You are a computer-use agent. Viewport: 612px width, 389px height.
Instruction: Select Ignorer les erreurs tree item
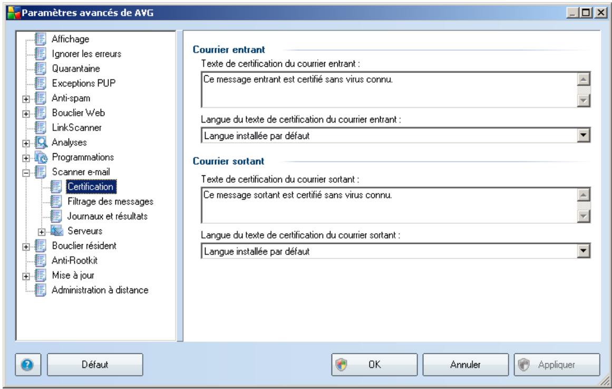86,53
